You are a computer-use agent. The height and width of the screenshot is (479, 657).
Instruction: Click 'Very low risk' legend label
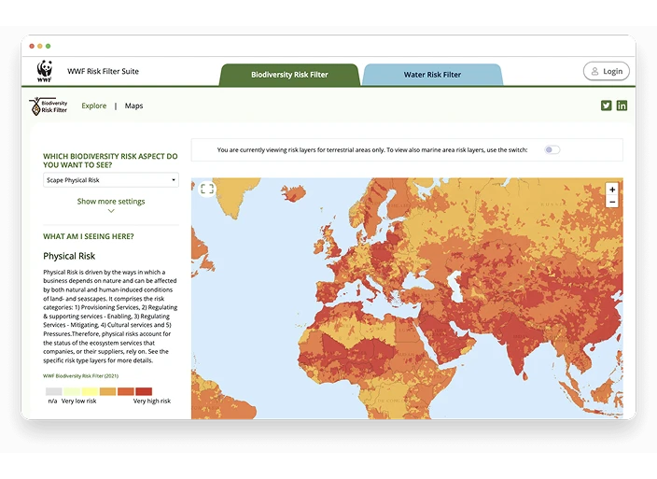coord(78,402)
